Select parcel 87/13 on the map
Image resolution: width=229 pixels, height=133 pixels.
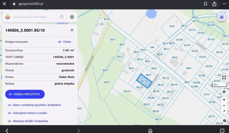[212, 117]
